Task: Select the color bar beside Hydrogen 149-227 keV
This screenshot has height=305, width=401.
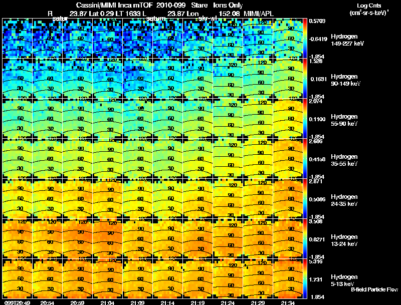Action: pyautogui.click(x=305, y=39)
